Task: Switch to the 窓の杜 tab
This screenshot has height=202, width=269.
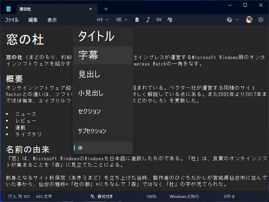Action: pos(57,9)
